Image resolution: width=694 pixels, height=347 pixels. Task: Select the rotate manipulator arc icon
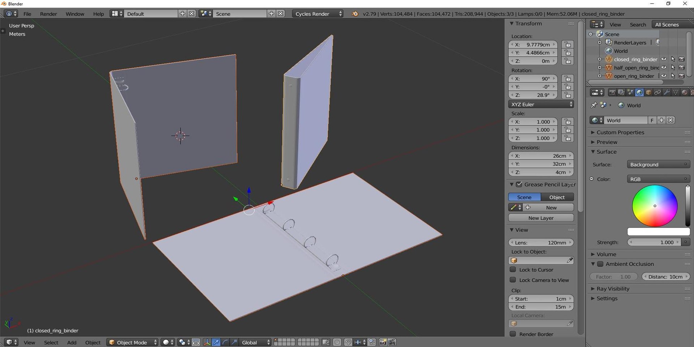225,342
